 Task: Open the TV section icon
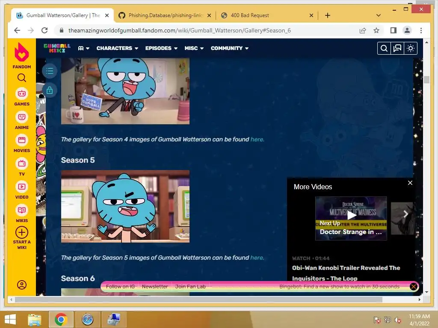(x=21, y=164)
